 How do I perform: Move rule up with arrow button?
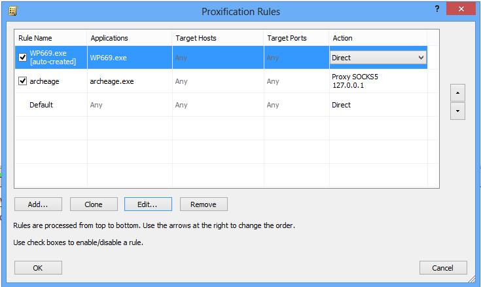[x=457, y=93]
